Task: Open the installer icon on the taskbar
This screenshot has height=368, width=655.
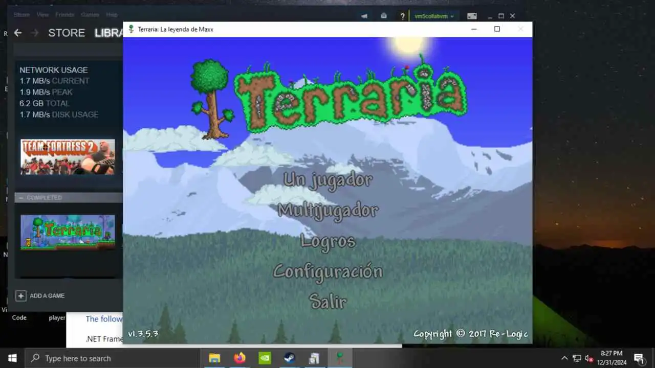Action: (314, 358)
